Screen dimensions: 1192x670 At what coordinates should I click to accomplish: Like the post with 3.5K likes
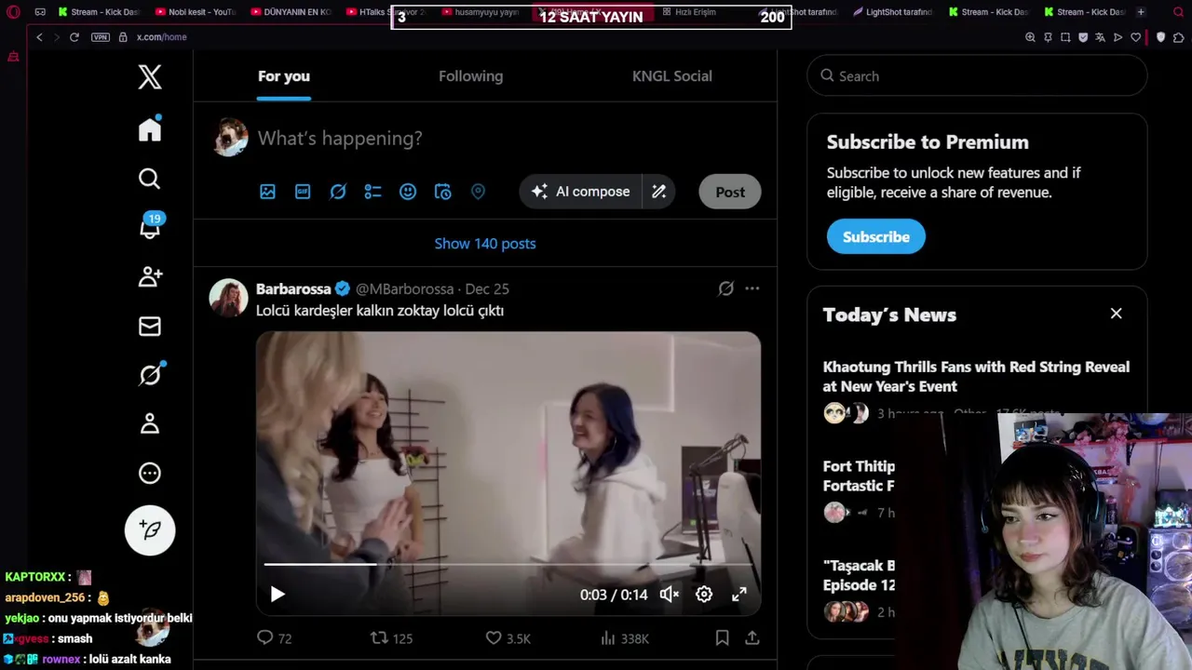[x=508, y=638]
